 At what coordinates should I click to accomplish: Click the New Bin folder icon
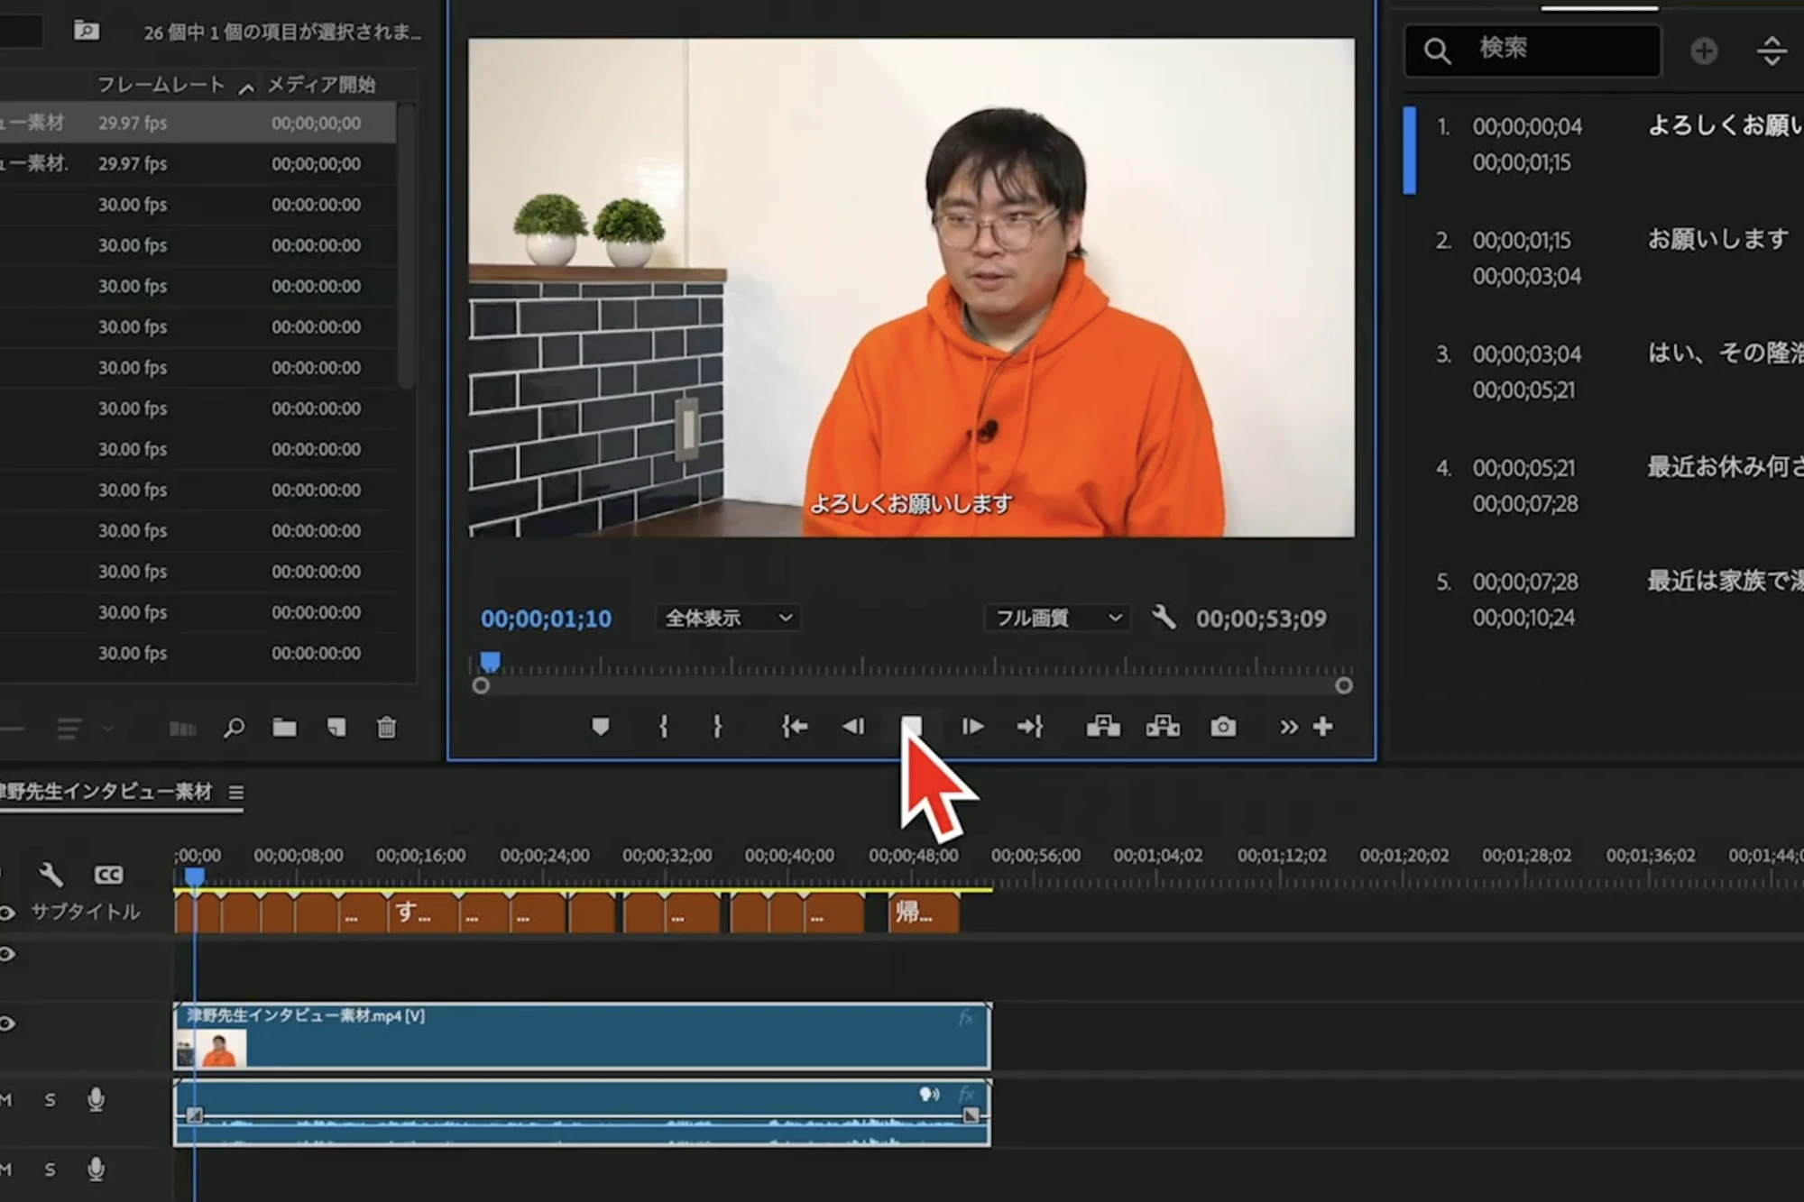[x=284, y=728]
